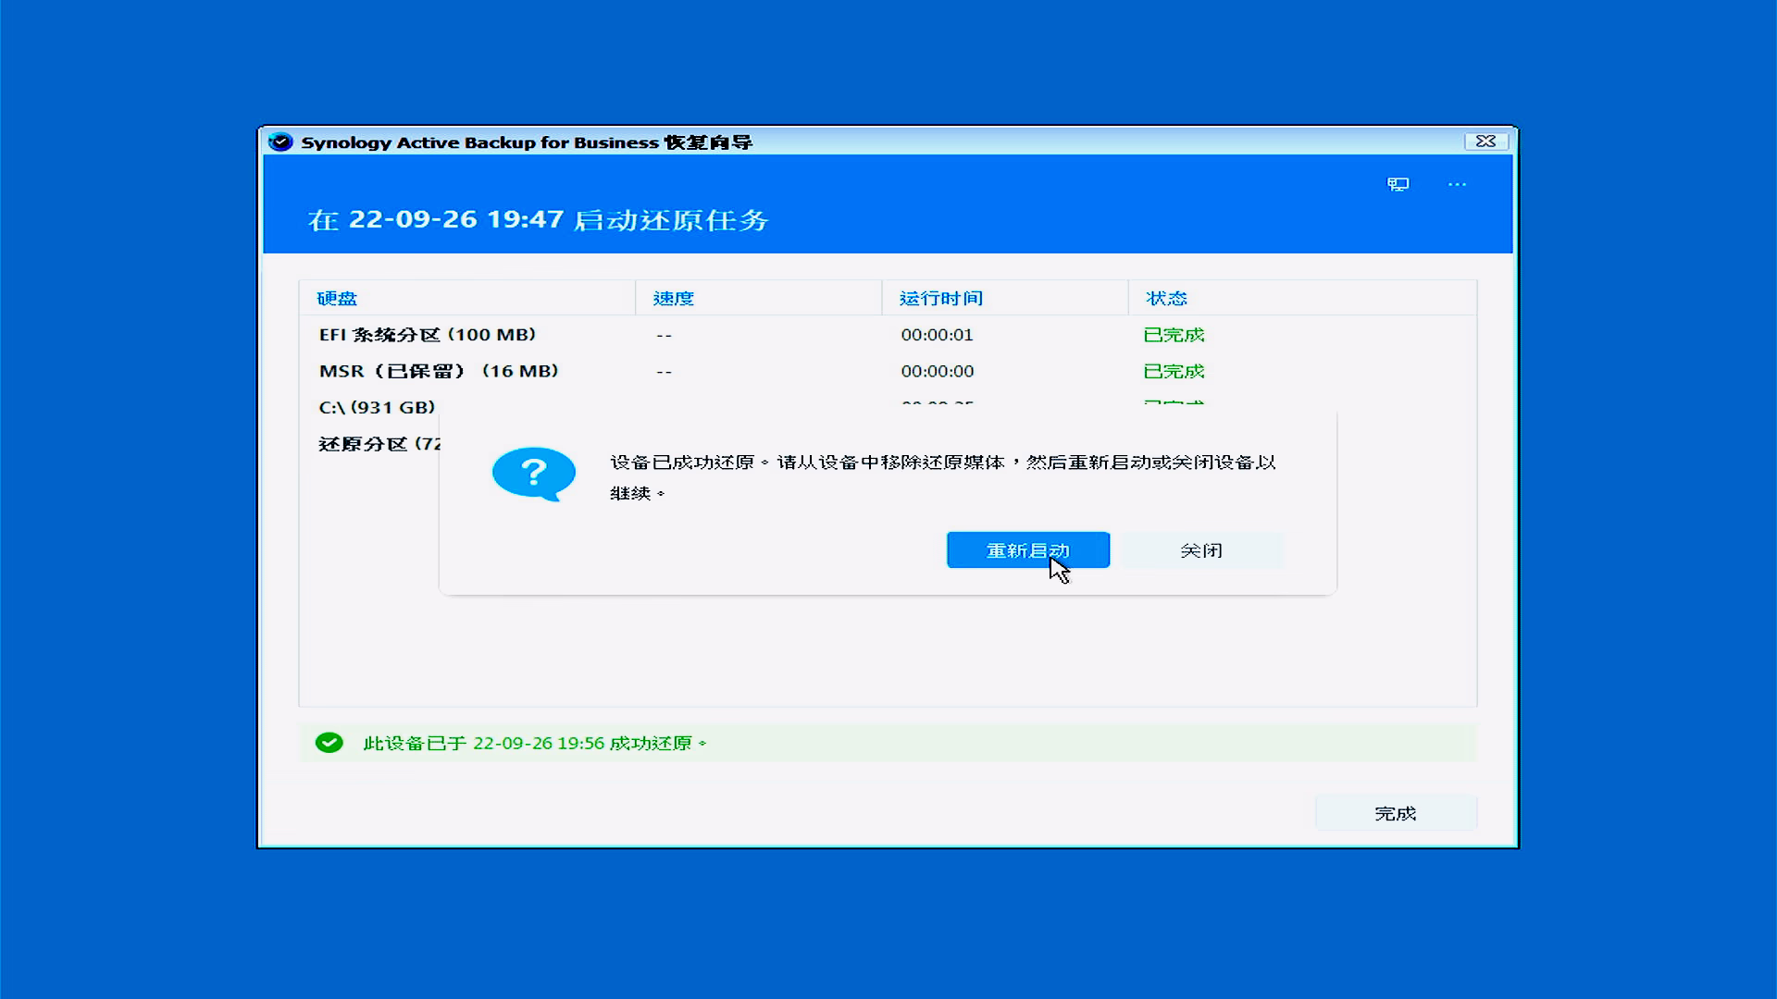1777x999 pixels.
Task: Open the three-dots more options menu
Action: click(x=1457, y=184)
